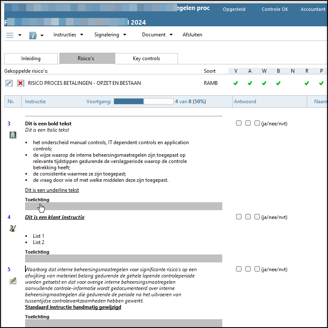Check the 'ja' box for instruction 4
Image resolution: width=328 pixels, height=328 pixels.
[x=239, y=217]
